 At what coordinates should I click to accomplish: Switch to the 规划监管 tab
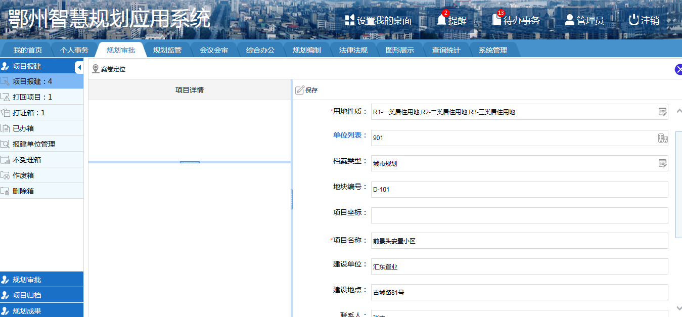pos(167,50)
